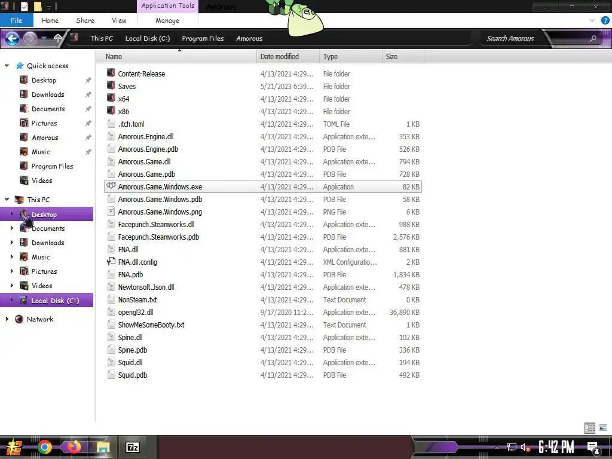Viewport: 612px width, 459px height.
Task: Select NonSteam.txt file
Action: coord(263,300)
